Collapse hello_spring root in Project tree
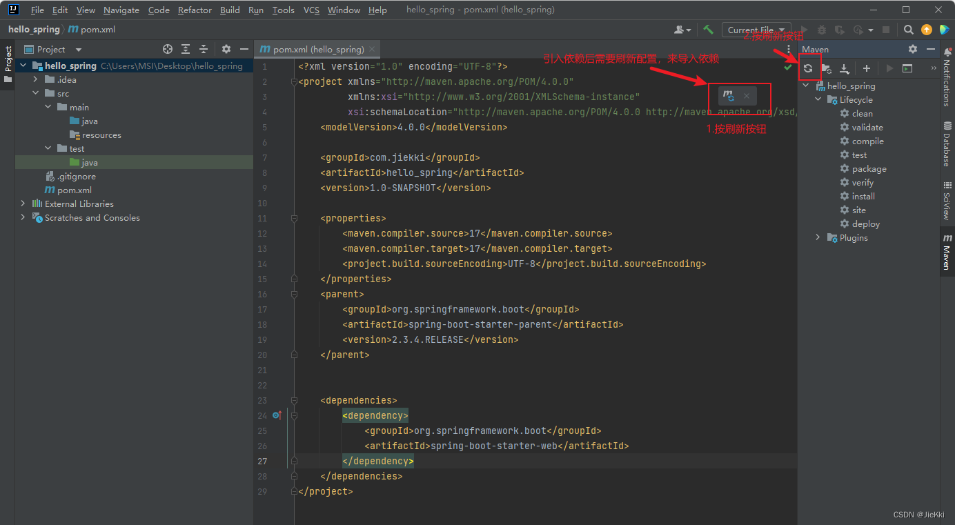The image size is (955, 525). pyautogui.click(x=23, y=66)
